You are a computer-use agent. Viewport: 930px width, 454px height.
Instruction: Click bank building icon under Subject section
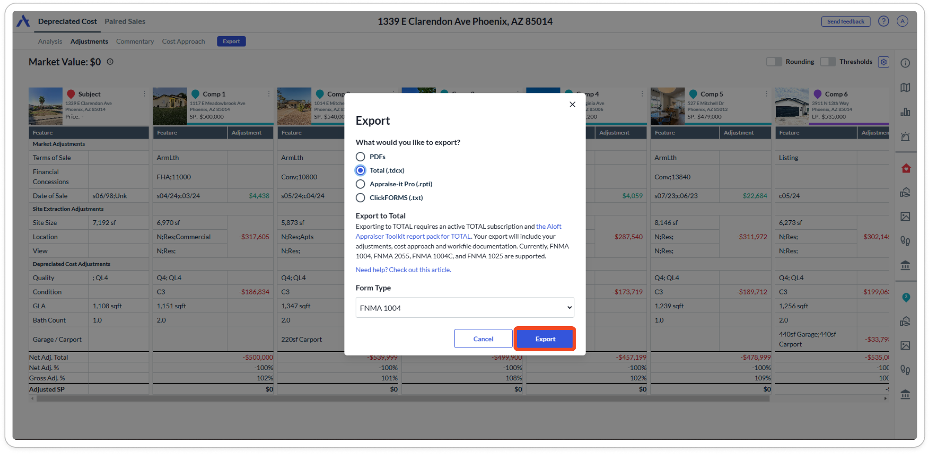click(905, 265)
